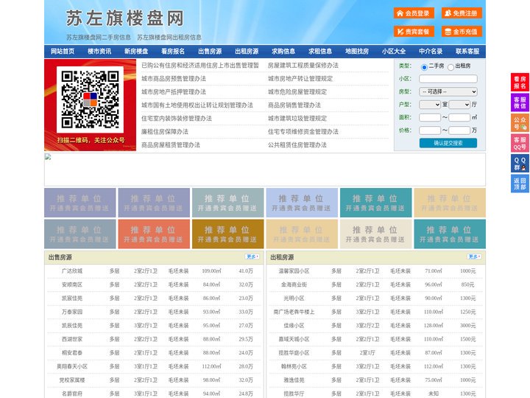Open 万泰家园 sale listing
The height and width of the screenshot is (398, 530).
72,312
